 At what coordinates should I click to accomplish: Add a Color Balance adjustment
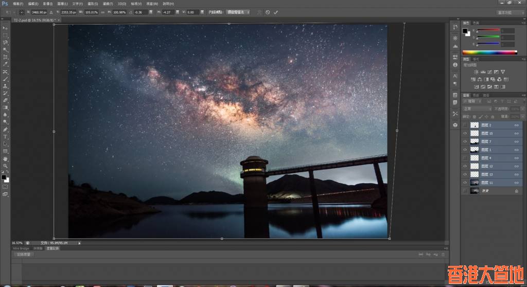tap(480, 79)
